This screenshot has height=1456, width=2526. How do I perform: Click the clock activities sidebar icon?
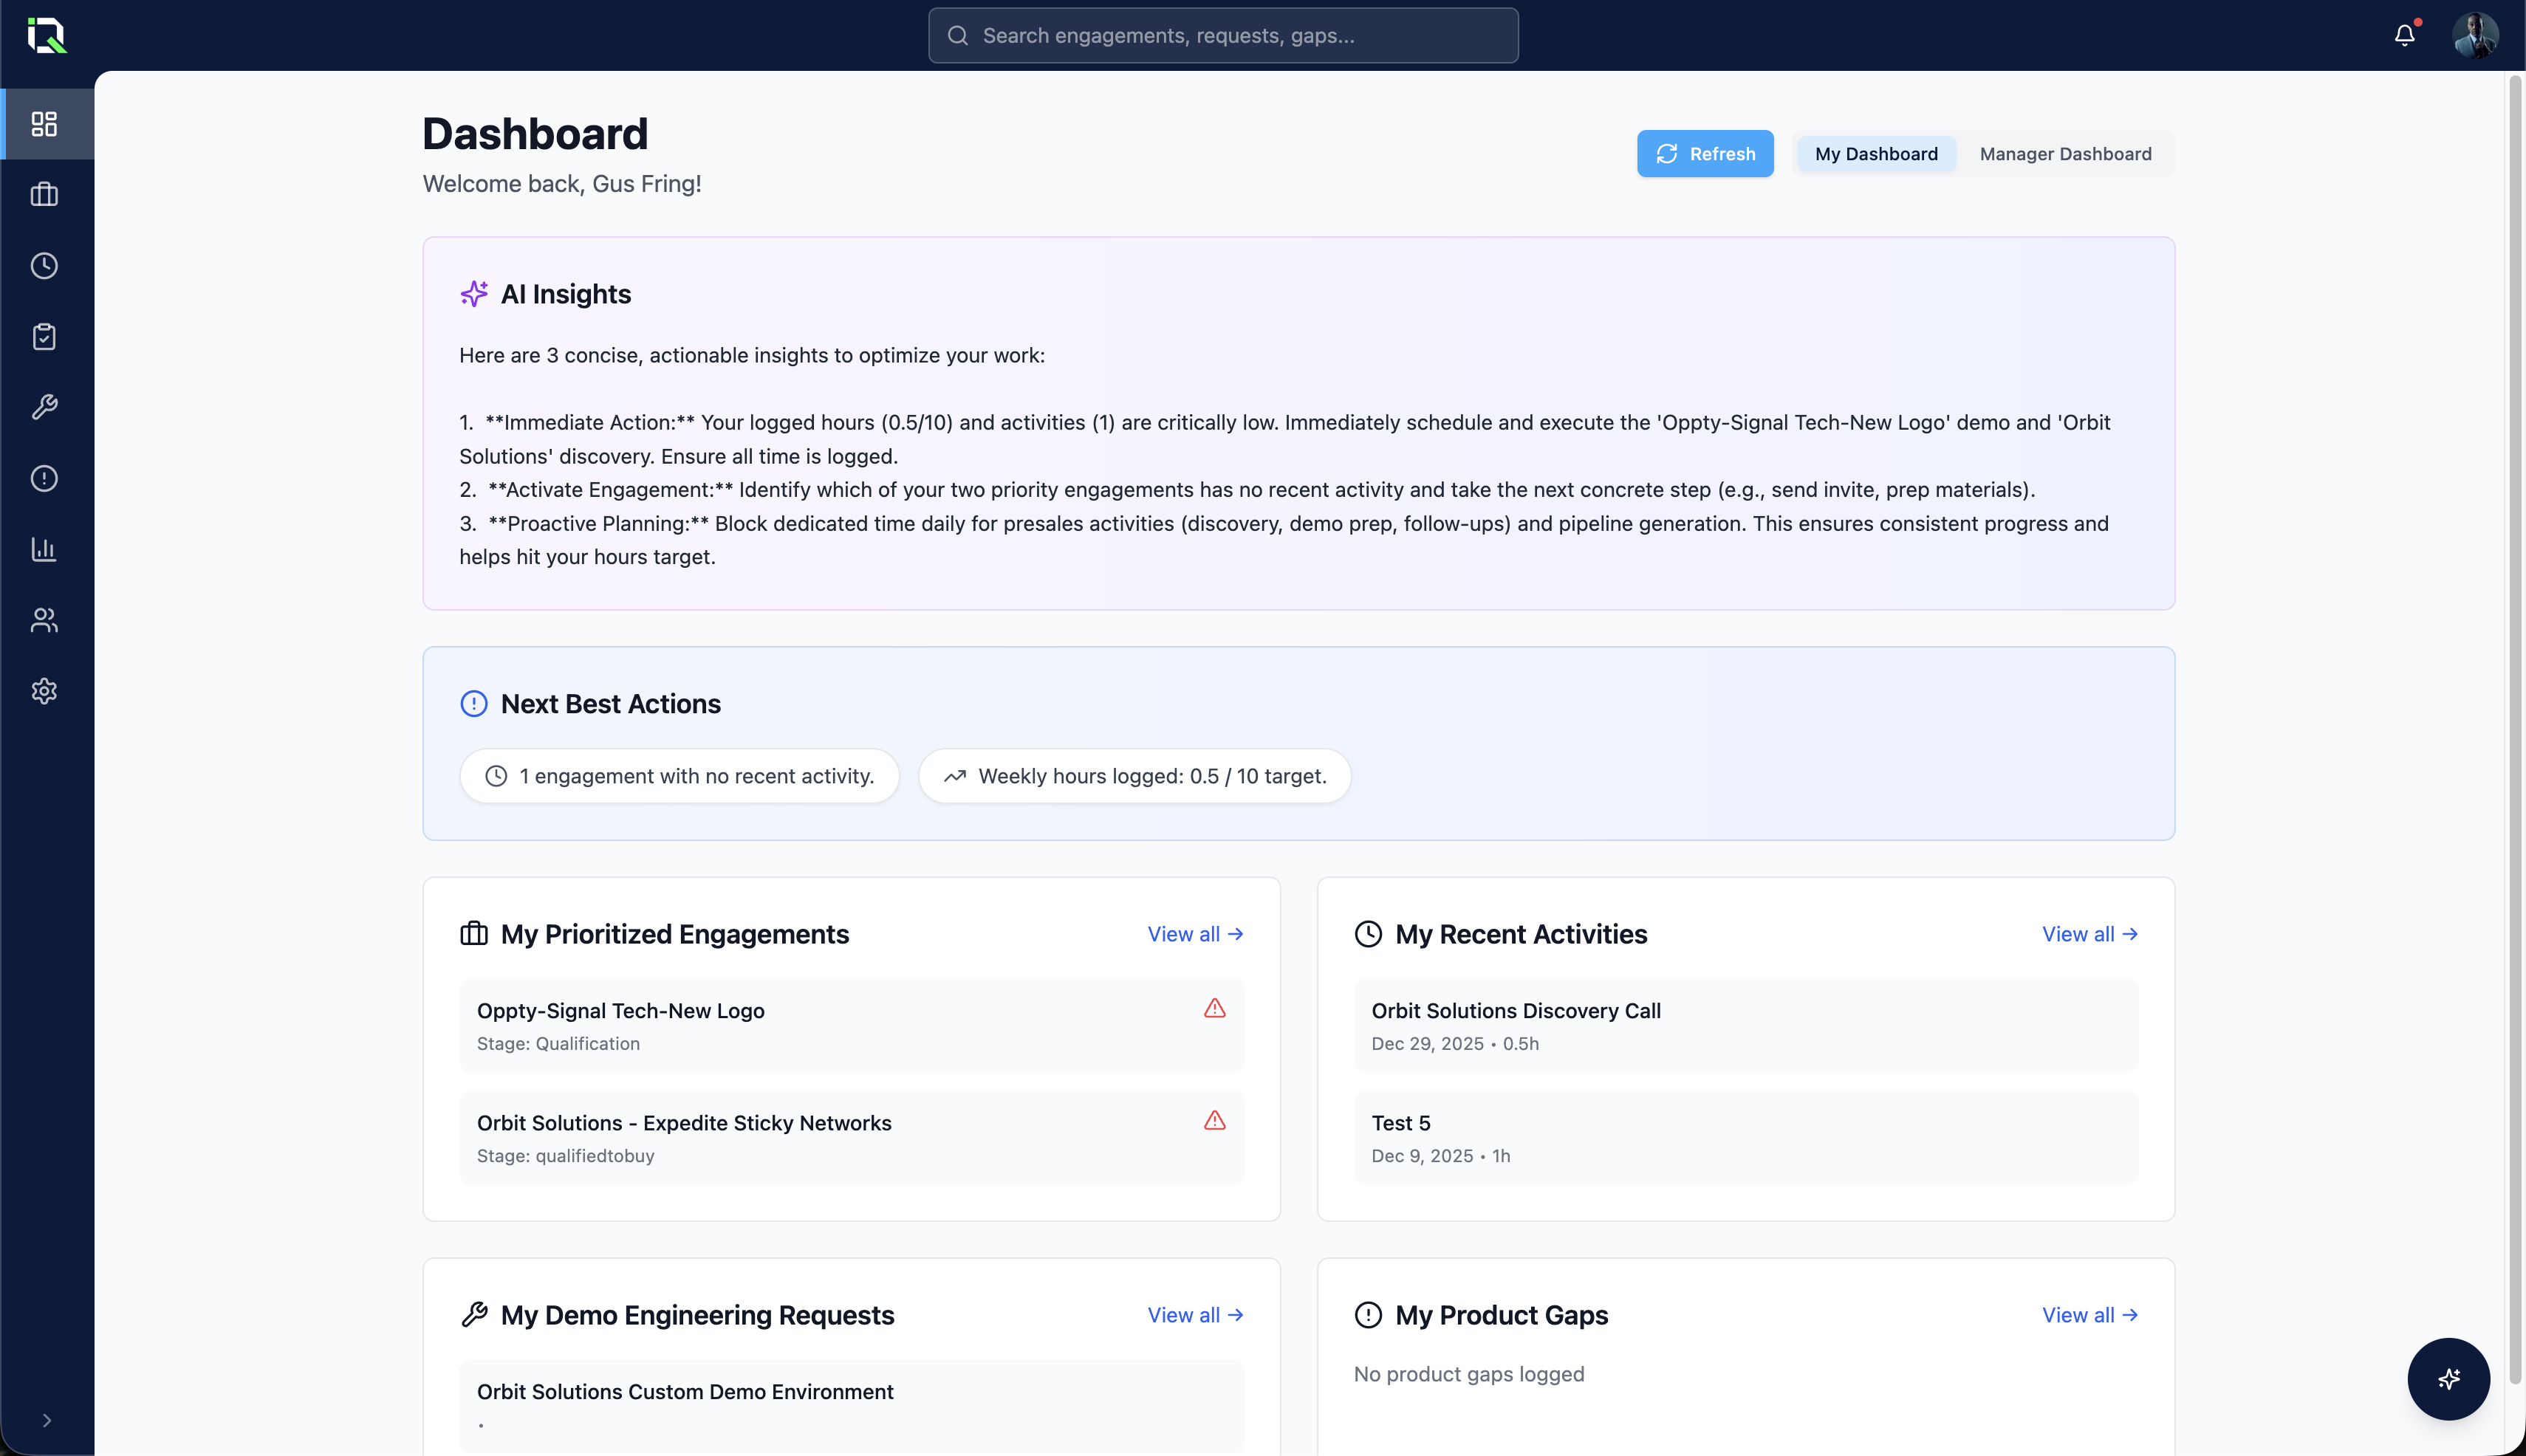[x=44, y=265]
